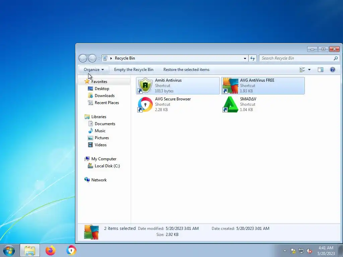The width and height of the screenshot is (343, 257).
Task: Refresh the Recycle Bin view
Action: point(253,58)
